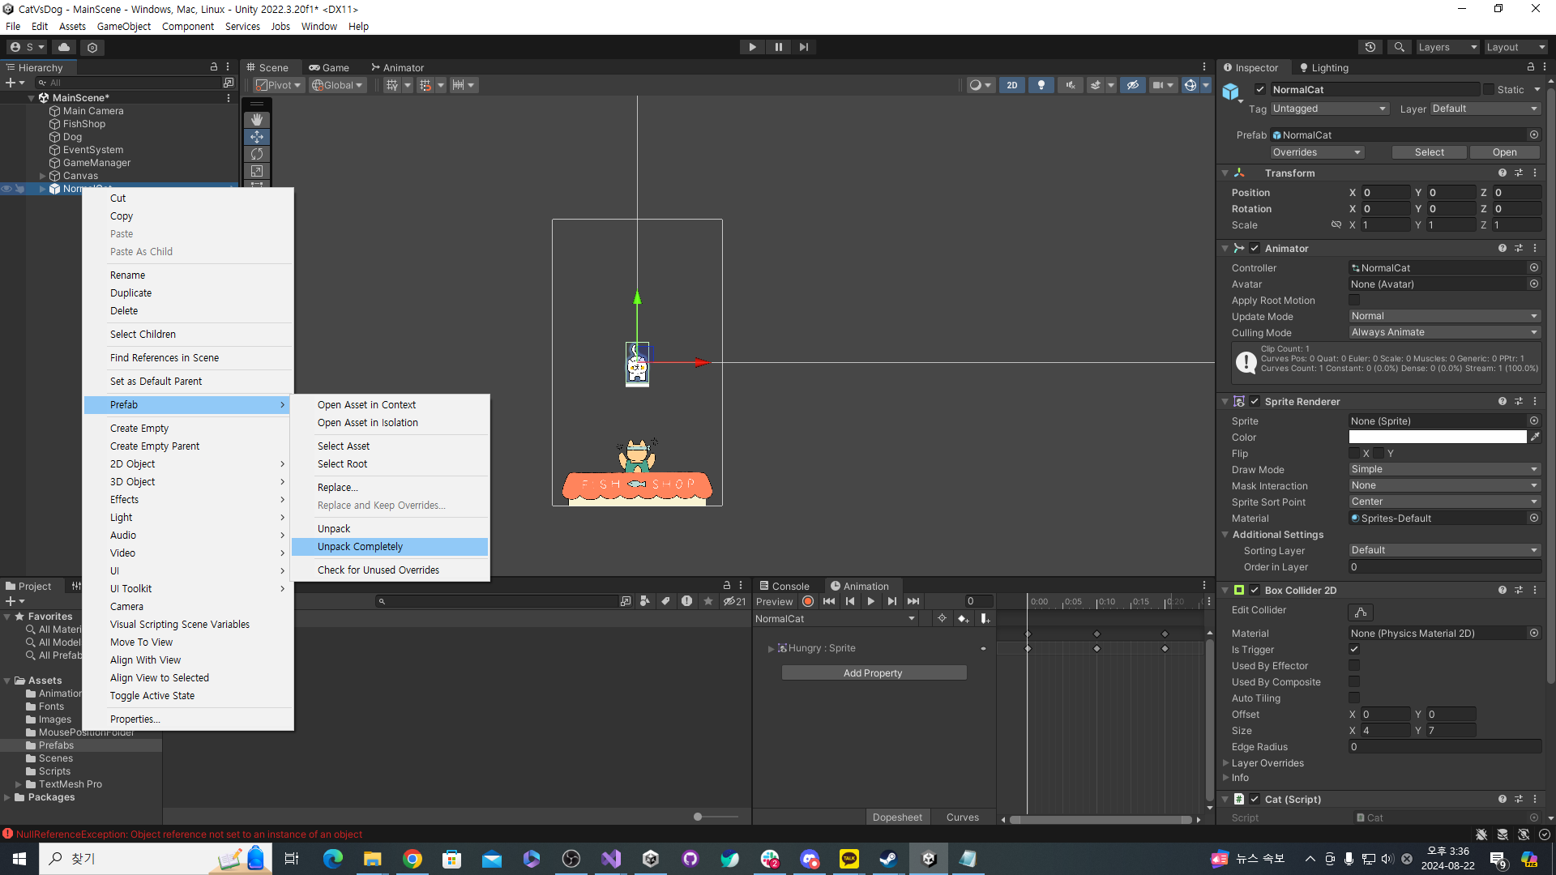Viewport: 1556px width, 875px height.
Task: Click the Add Keyframe icon in Animation
Action: click(x=963, y=619)
